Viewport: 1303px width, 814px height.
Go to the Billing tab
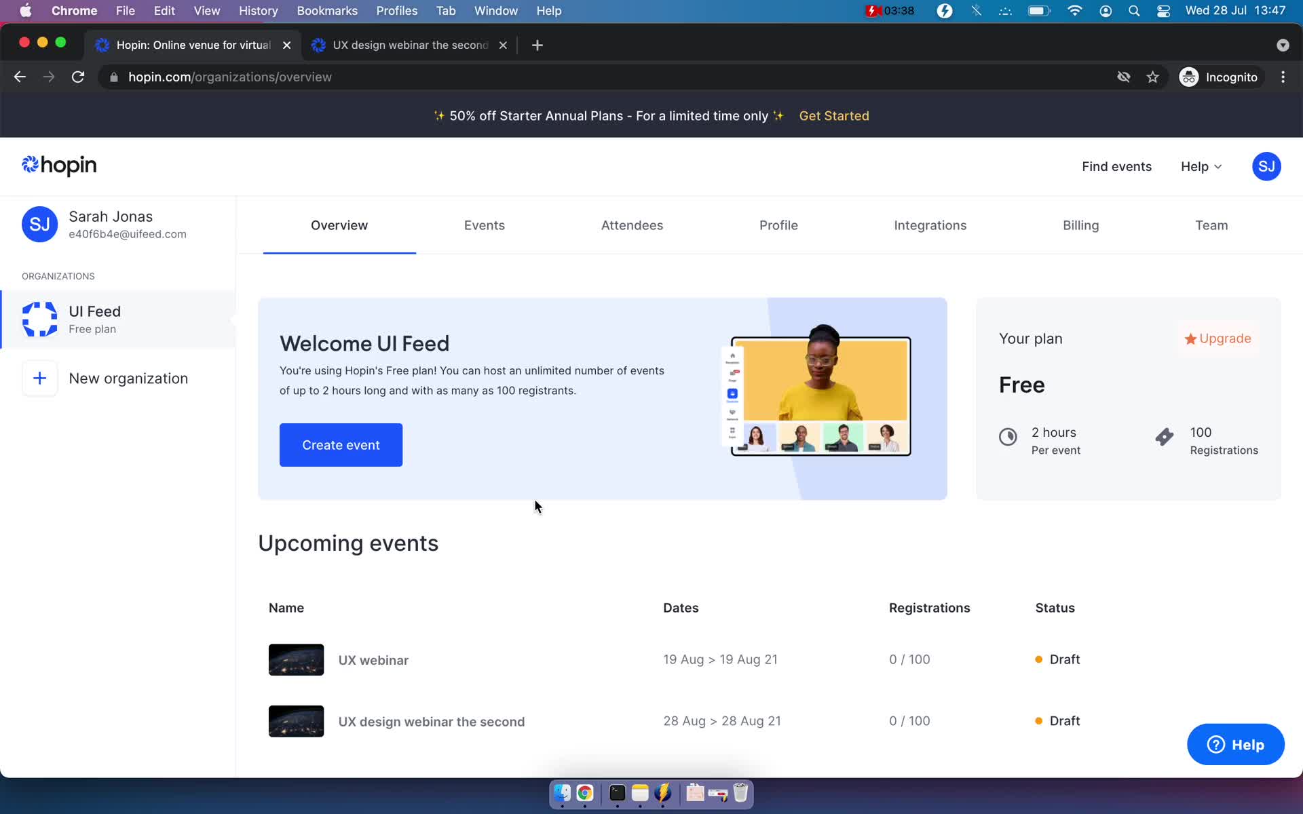click(x=1080, y=225)
